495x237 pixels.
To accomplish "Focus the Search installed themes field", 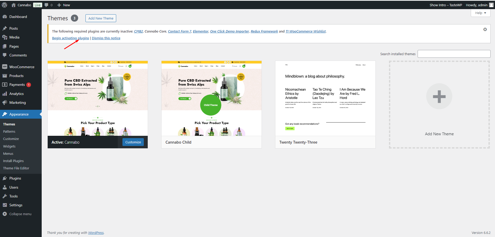I will [454, 54].
